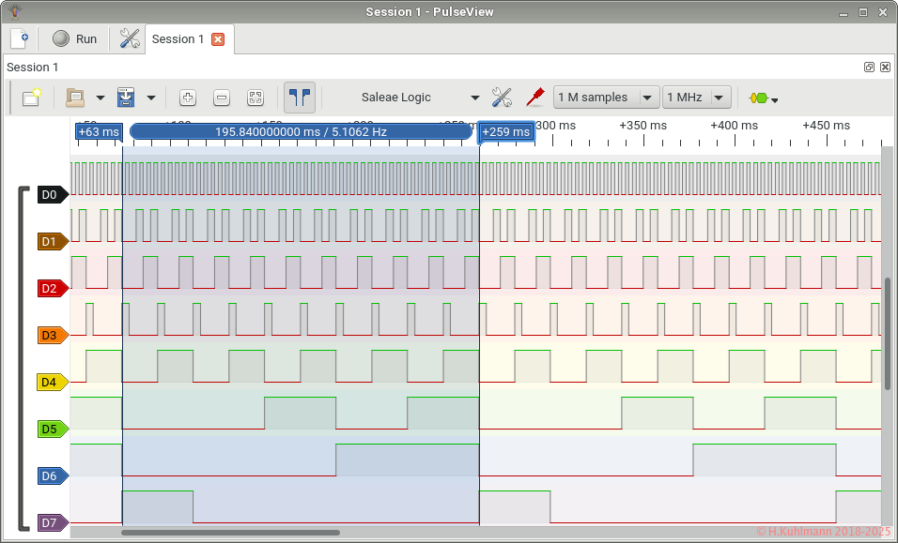Screen dimensions: 898x543
Task: Open the 1 M samples dropdown
Action: tap(606, 98)
